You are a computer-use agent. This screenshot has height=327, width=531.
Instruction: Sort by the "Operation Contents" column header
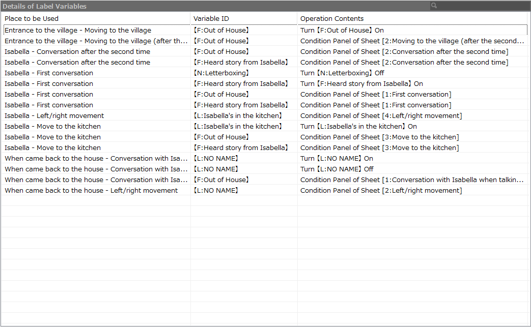click(x=328, y=18)
